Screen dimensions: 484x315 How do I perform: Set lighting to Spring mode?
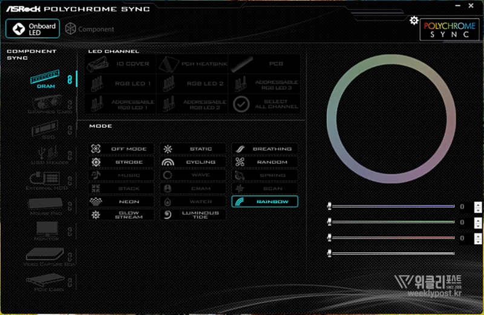265,175
